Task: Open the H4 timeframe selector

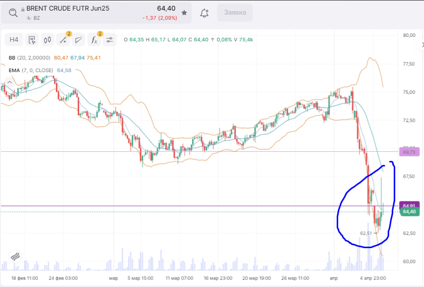Action: point(14,40)
